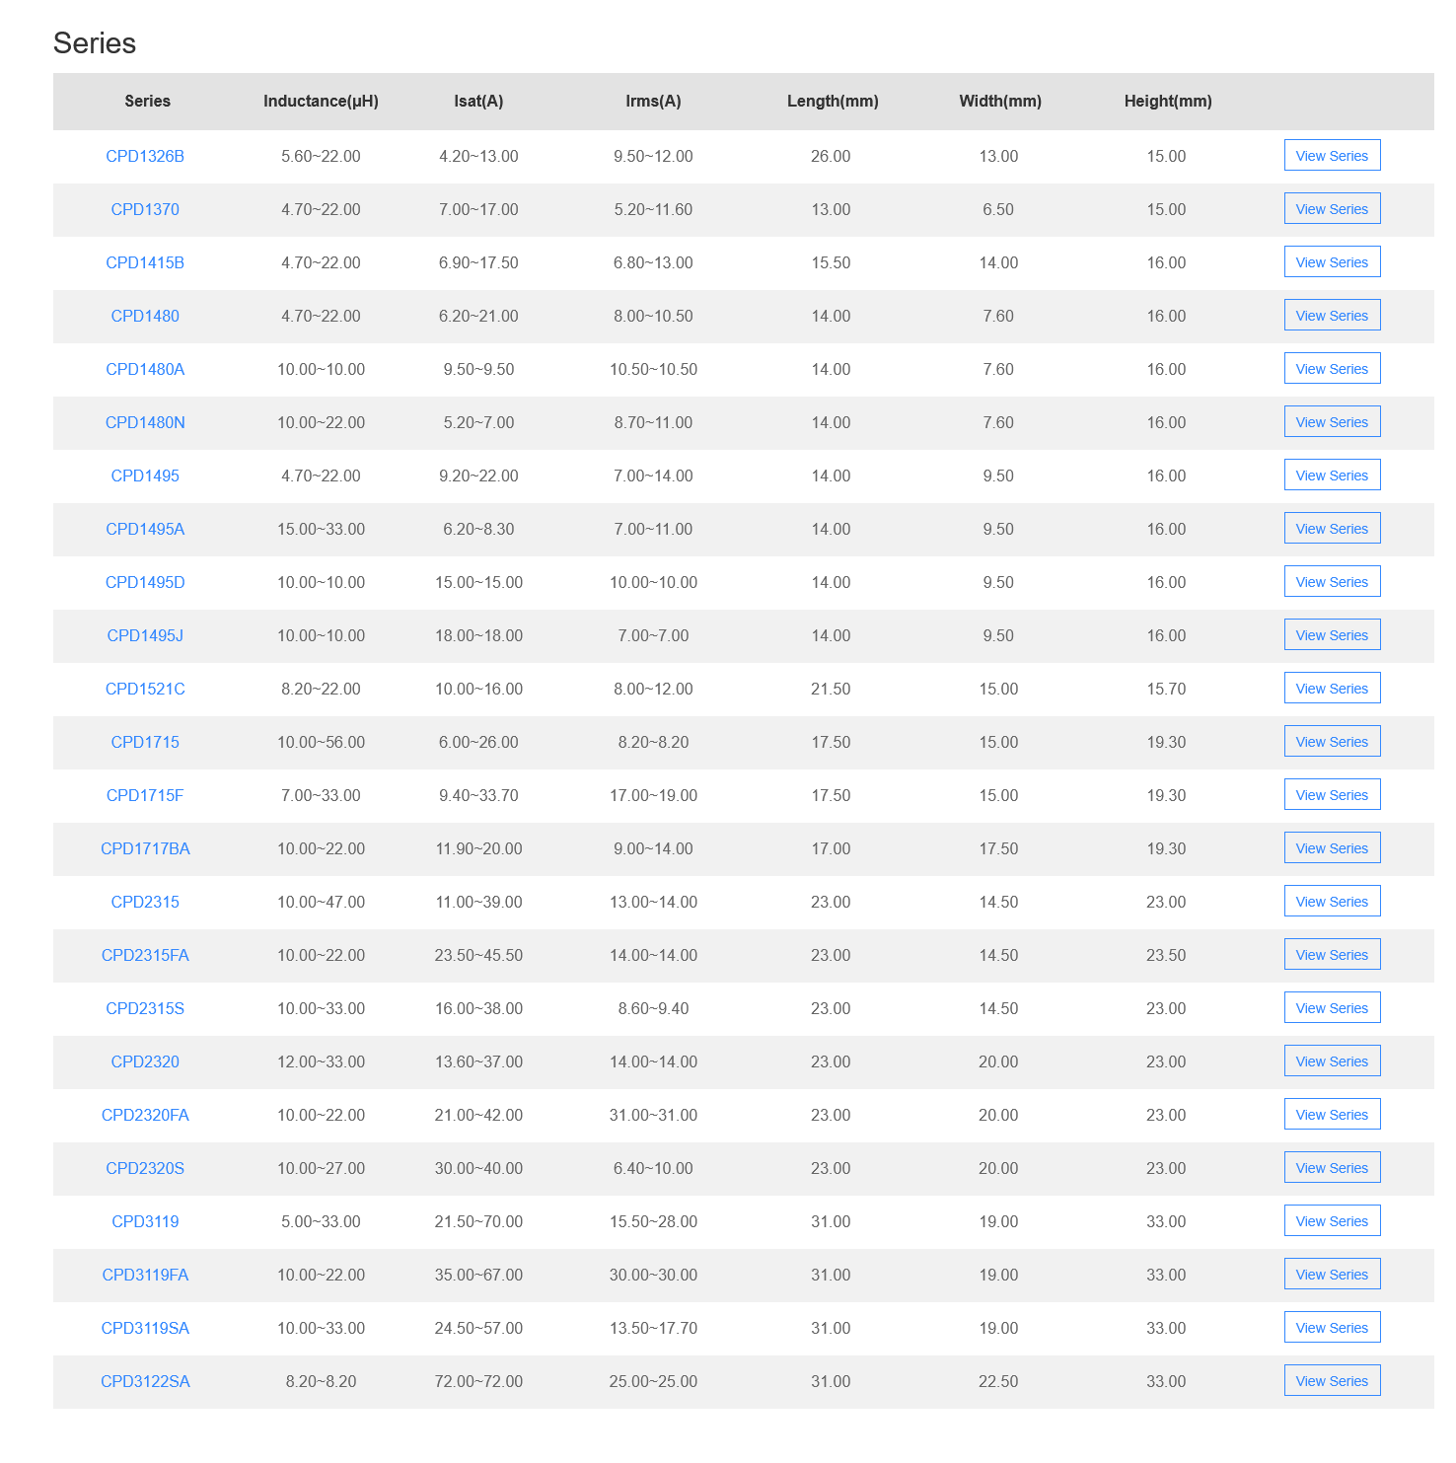Open the CPD2315FA series link
The width and height of the screenshot is (1456, 1463).
[x=145, y=955]
